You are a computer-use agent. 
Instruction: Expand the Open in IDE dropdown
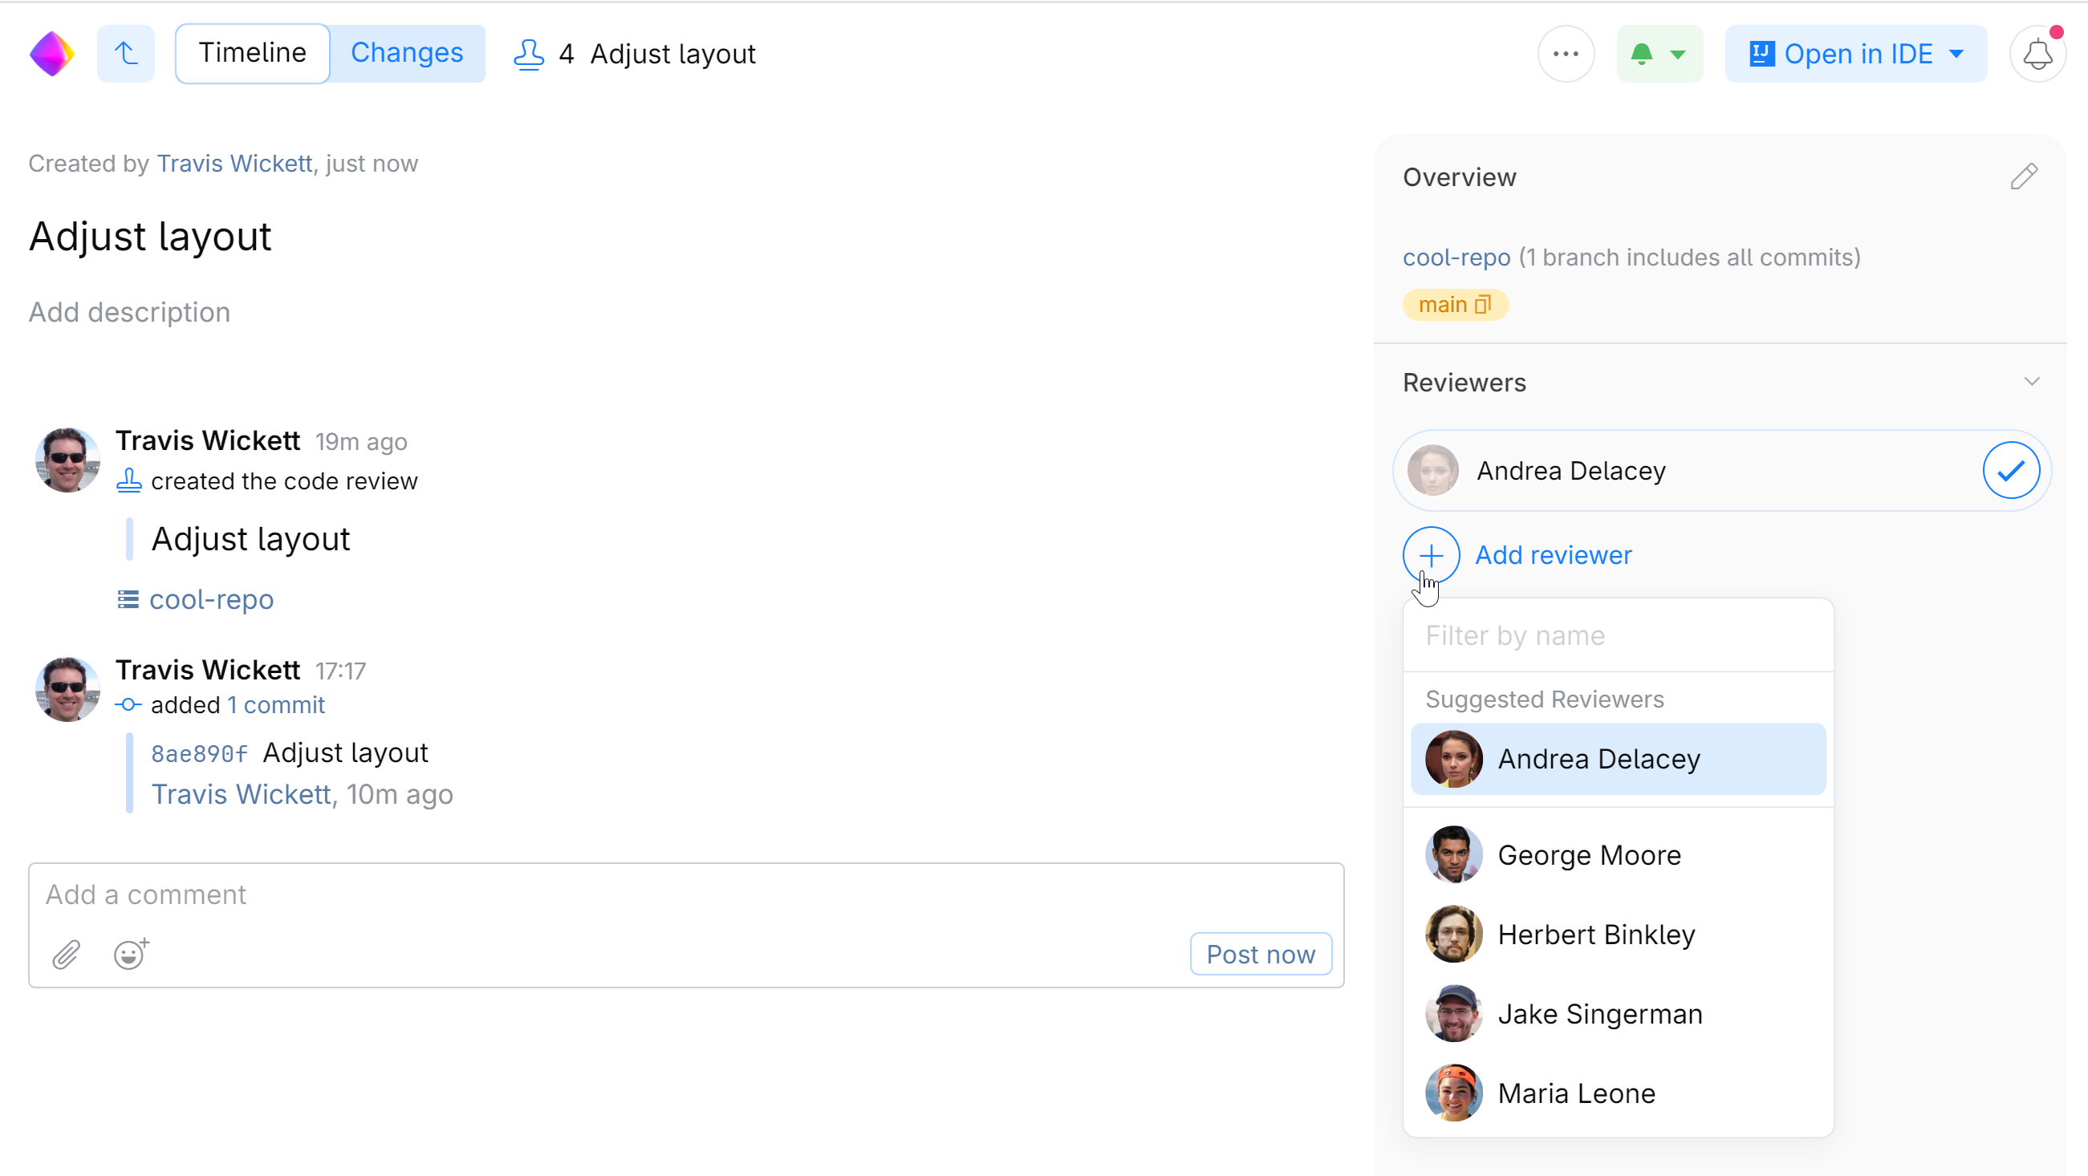click(x=1956, y=54)
